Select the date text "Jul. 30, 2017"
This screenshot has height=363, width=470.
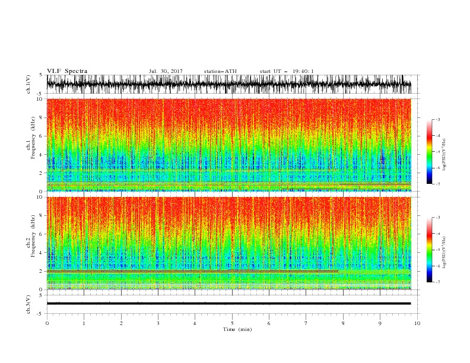pyautogui.click(x=166, y=71)
